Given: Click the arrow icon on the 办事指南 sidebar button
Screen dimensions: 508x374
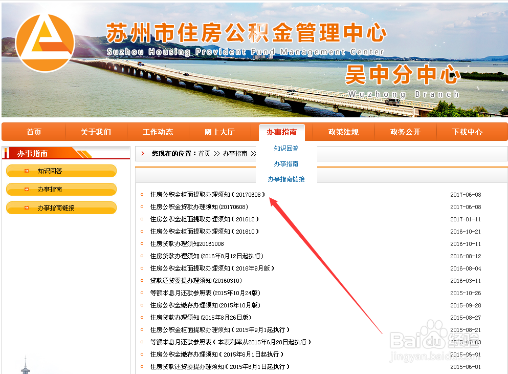Looking at the screenshot, I should pos(27,190).
